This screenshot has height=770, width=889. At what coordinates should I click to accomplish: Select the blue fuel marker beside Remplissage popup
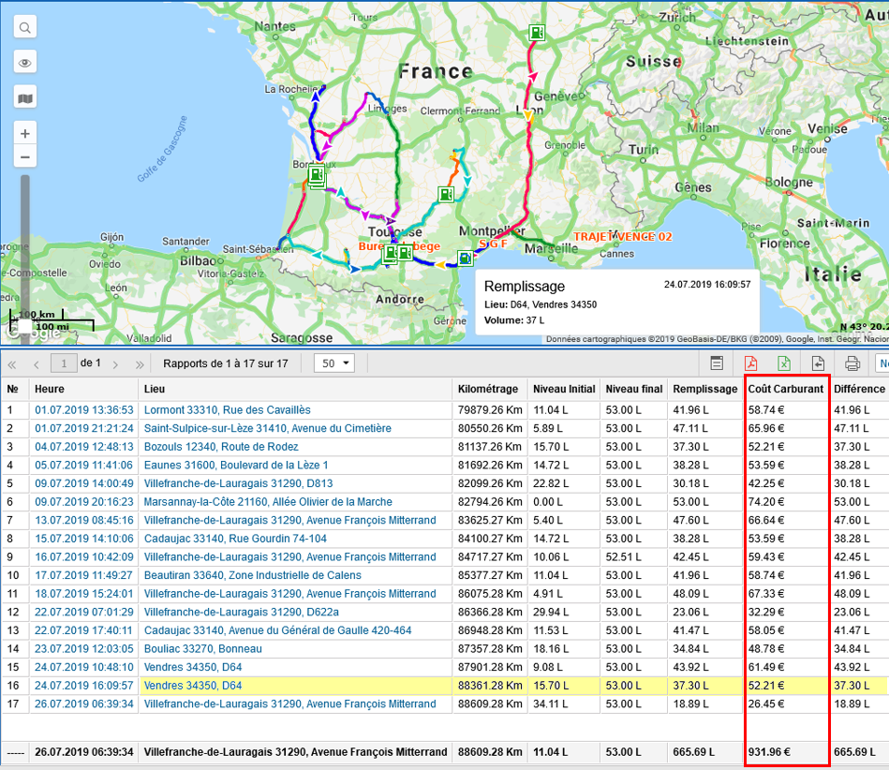(465, 259)
